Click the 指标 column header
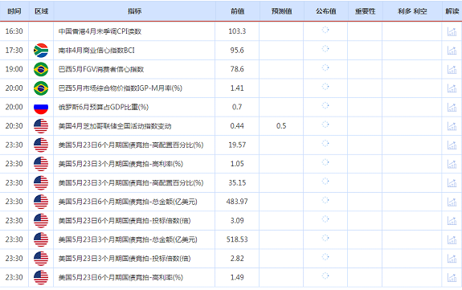 pyautogui.click(x=134, y=11)
